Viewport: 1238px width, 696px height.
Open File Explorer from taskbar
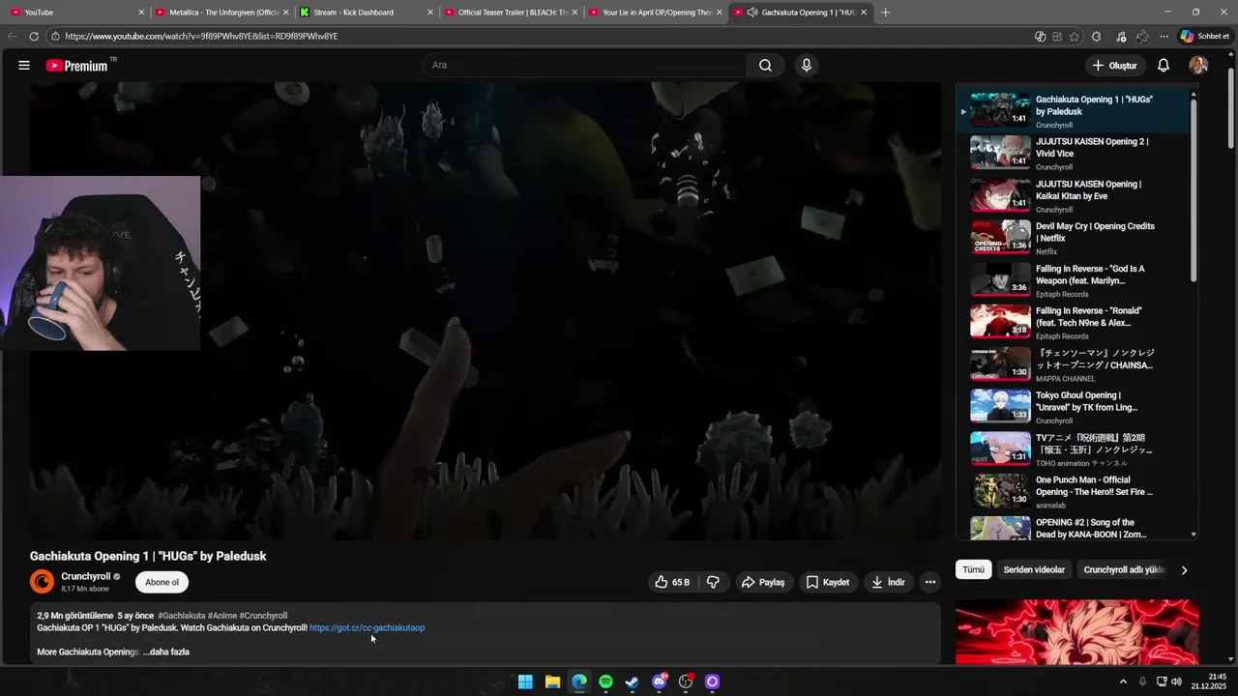tap(552, 681)
